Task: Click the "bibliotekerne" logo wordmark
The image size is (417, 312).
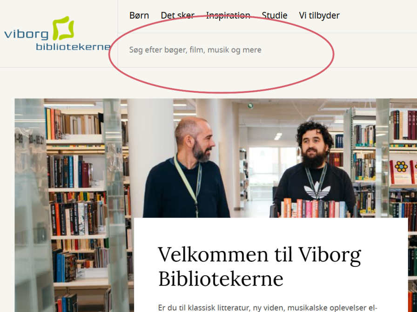Action: (73, 46)
